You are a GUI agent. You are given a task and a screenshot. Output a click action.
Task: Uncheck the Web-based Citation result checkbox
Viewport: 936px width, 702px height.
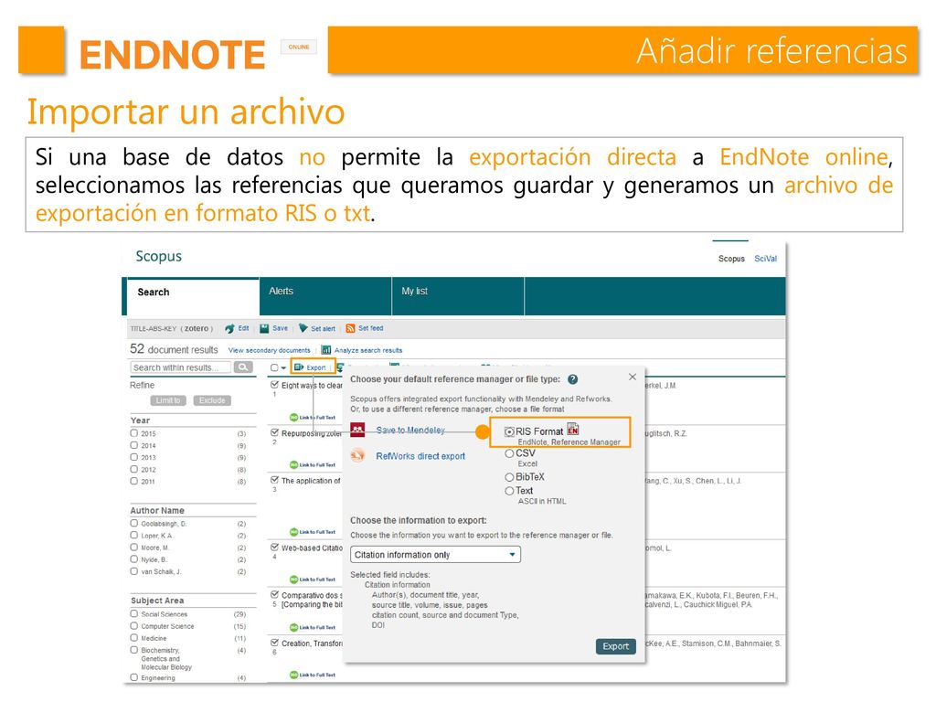pyautogui.click(x=274, y=547)
